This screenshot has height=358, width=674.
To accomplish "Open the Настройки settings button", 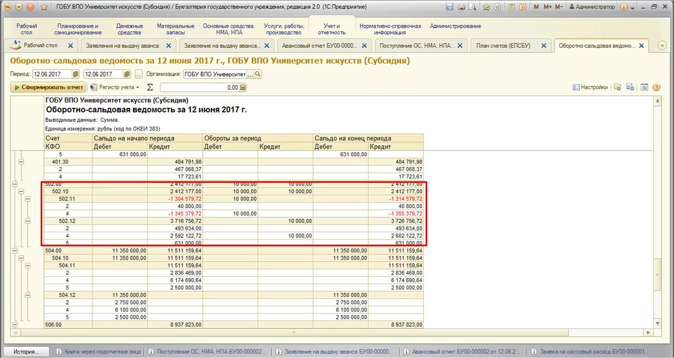I will (x=590, y=87).
